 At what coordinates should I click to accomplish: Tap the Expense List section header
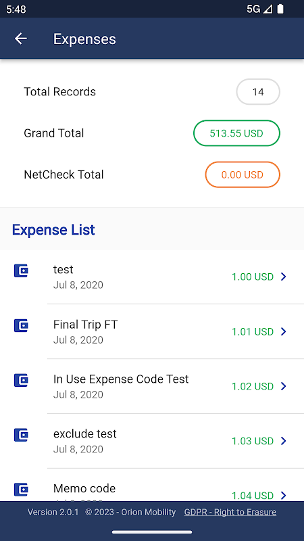click(53, 230)
